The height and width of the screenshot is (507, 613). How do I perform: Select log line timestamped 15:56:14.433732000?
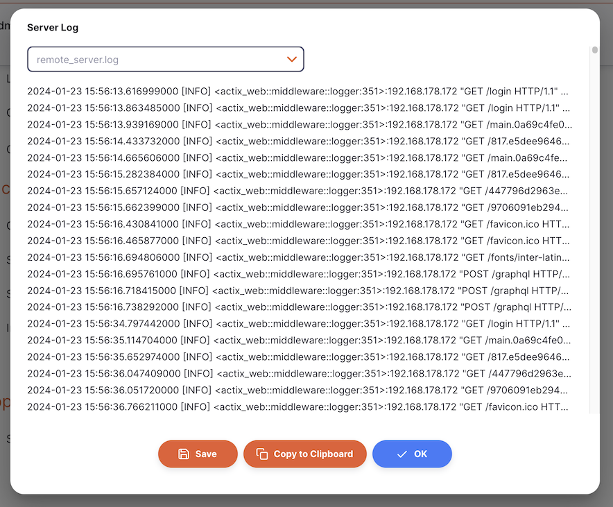point(298,141)
